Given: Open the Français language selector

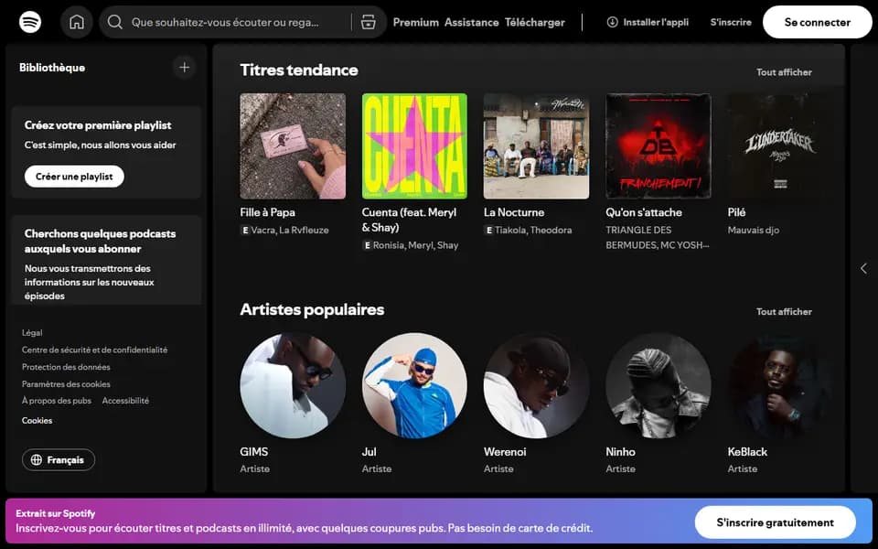Looking at the screenshot, I should coord(59,460).
